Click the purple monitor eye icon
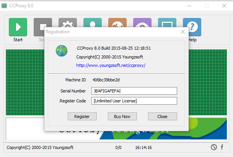Image resolution: width=233 pixels, height=157 pixels. [x=142, y=23]
